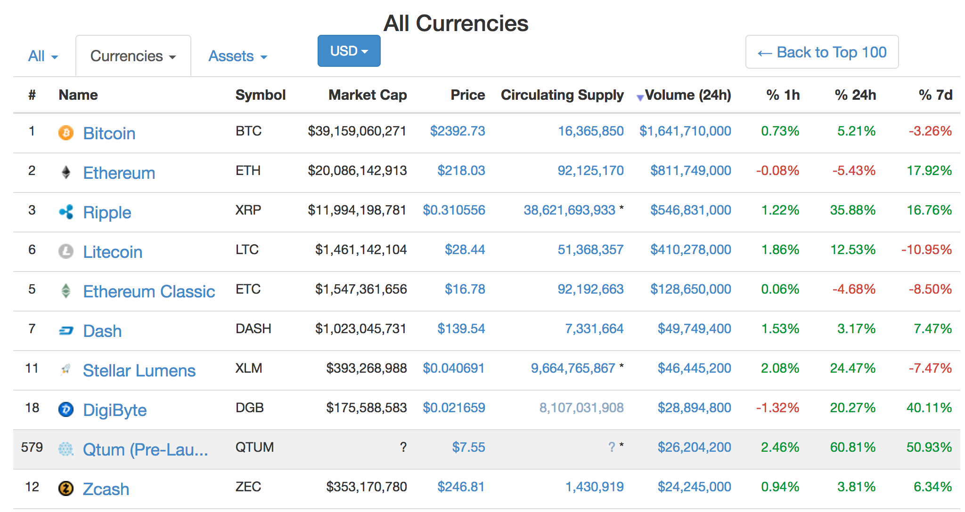
Task: Sort table by Symbol column
Action: click(x=261, y=95)
